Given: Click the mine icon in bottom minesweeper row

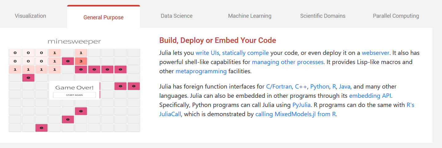Looking at the screenshot, I should click(42, 128).
